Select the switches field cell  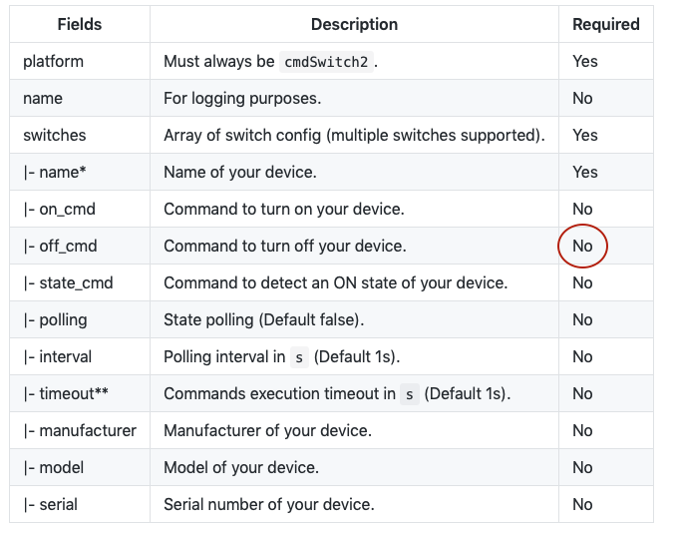[55, 135]
